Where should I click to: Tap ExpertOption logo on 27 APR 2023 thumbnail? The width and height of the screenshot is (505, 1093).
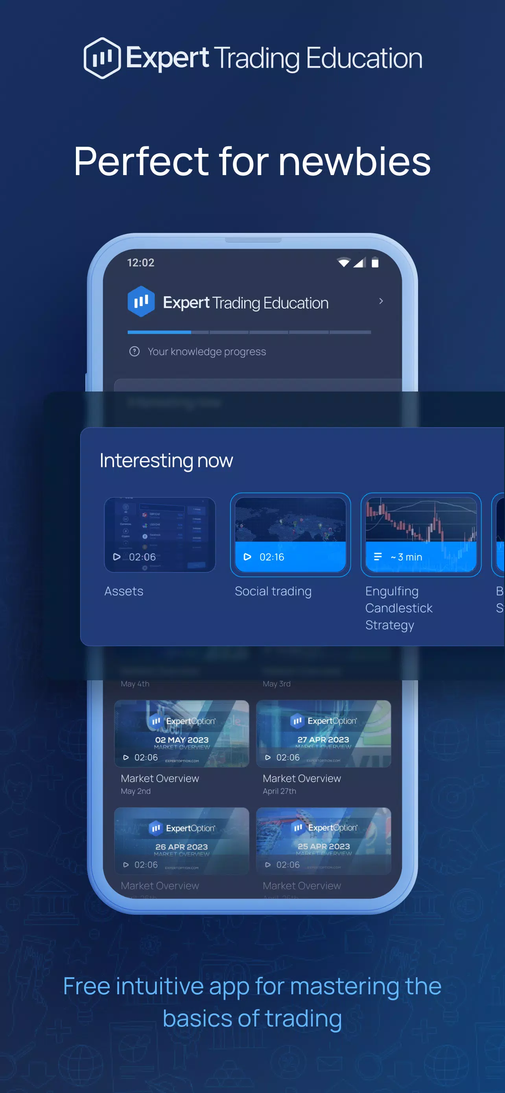(324, 720)
